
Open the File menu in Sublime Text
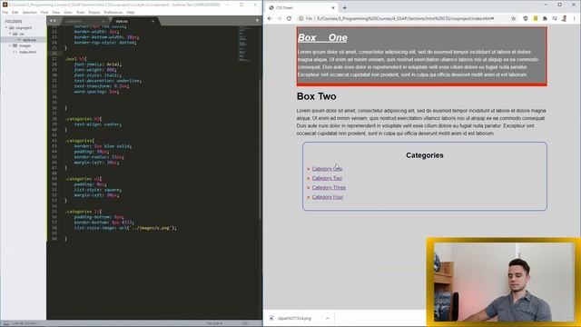5,12
